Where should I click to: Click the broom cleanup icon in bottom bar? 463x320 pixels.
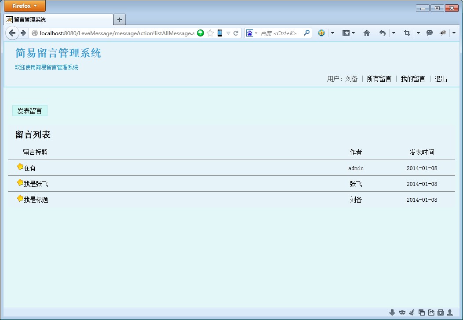click(412, 313)
